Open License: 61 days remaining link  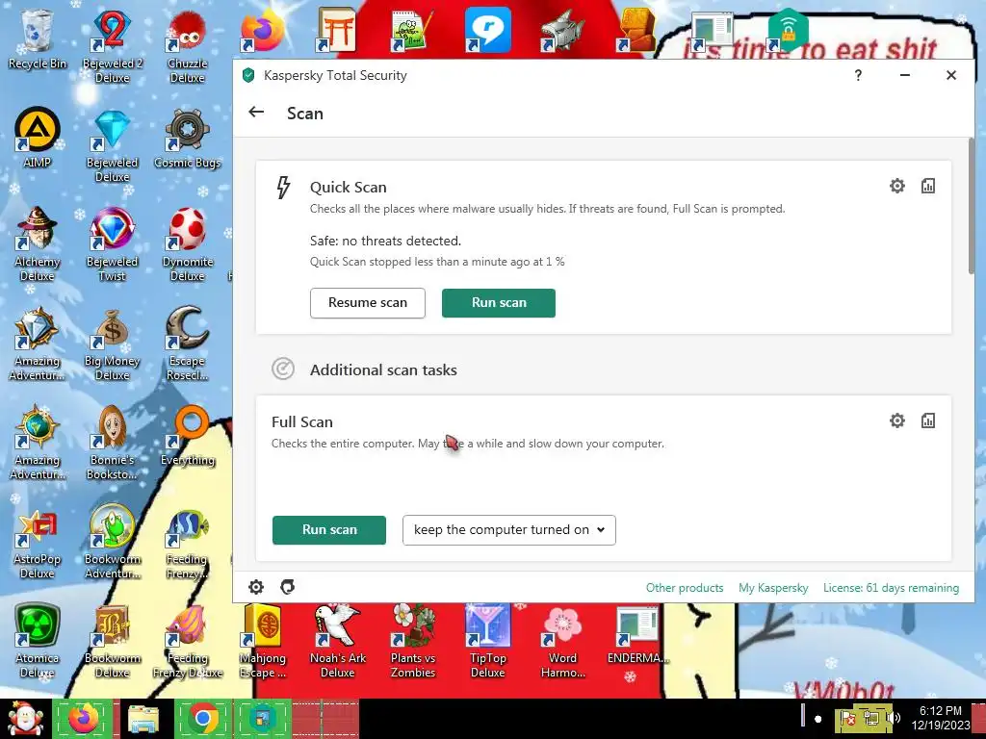[891, 588]
